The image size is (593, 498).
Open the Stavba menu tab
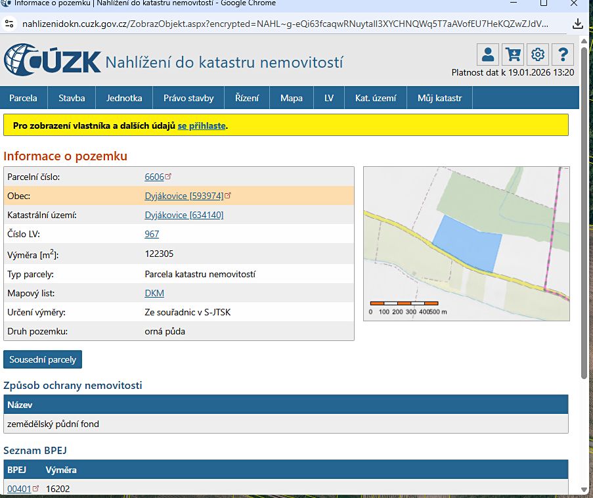[72, 98]
